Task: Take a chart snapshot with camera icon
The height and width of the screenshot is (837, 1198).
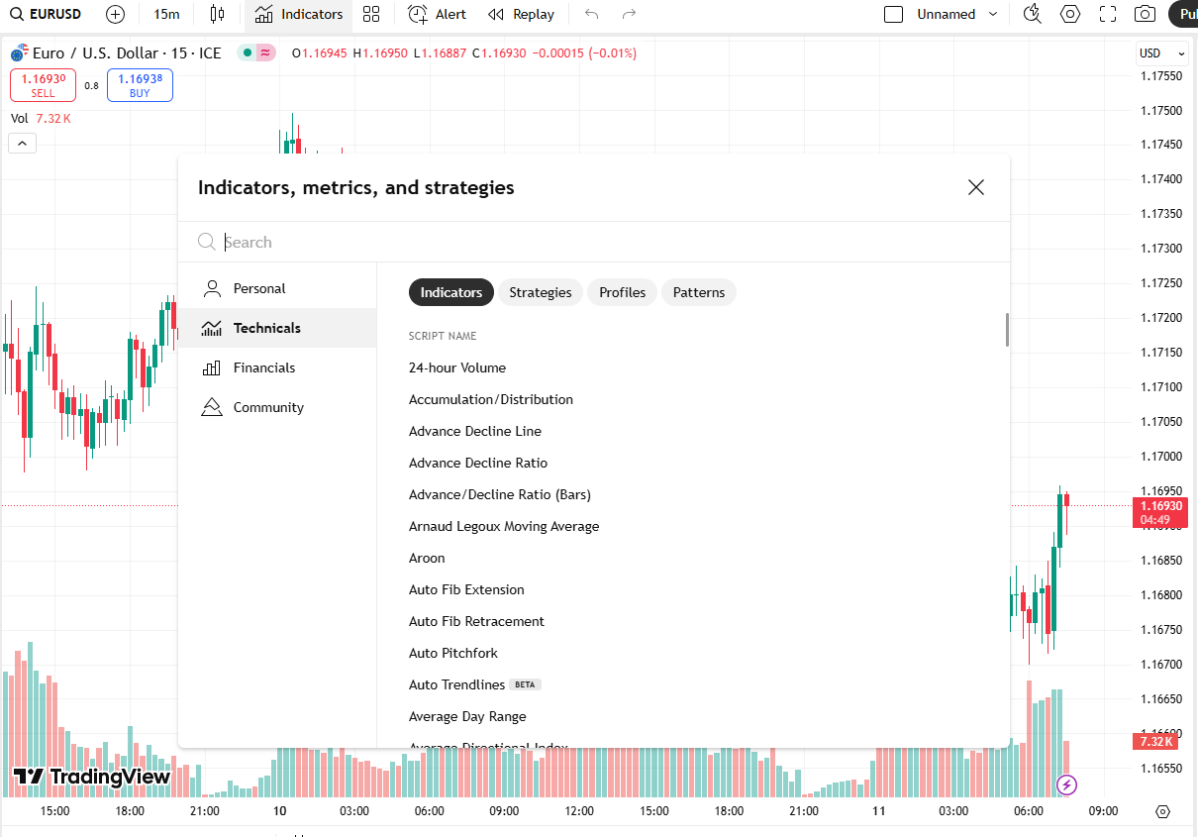Action: [1146, 15]
